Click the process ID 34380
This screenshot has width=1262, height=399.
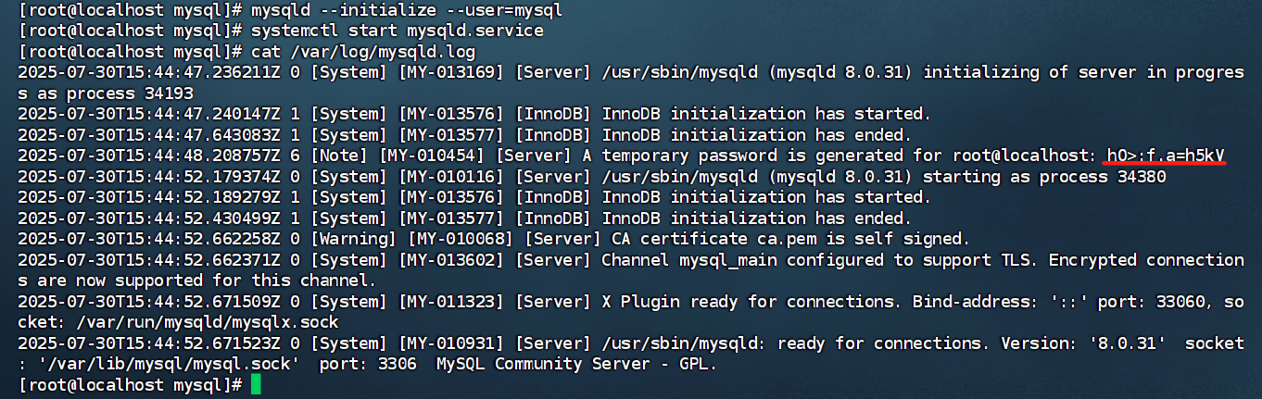[x=1142, y=177]
